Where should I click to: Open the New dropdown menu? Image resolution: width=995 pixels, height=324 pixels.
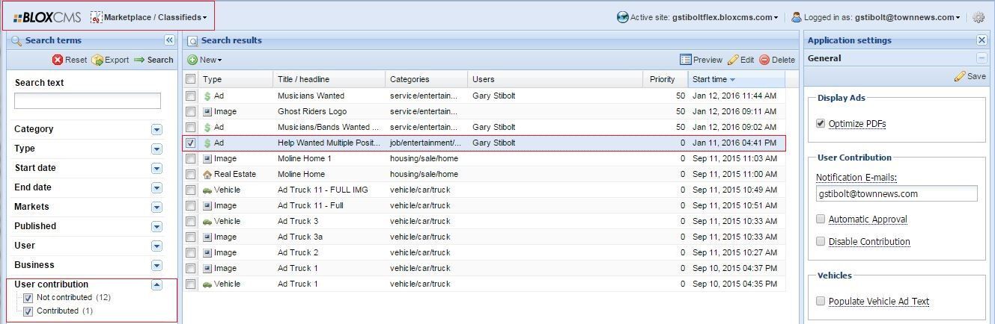click(204, 60)
